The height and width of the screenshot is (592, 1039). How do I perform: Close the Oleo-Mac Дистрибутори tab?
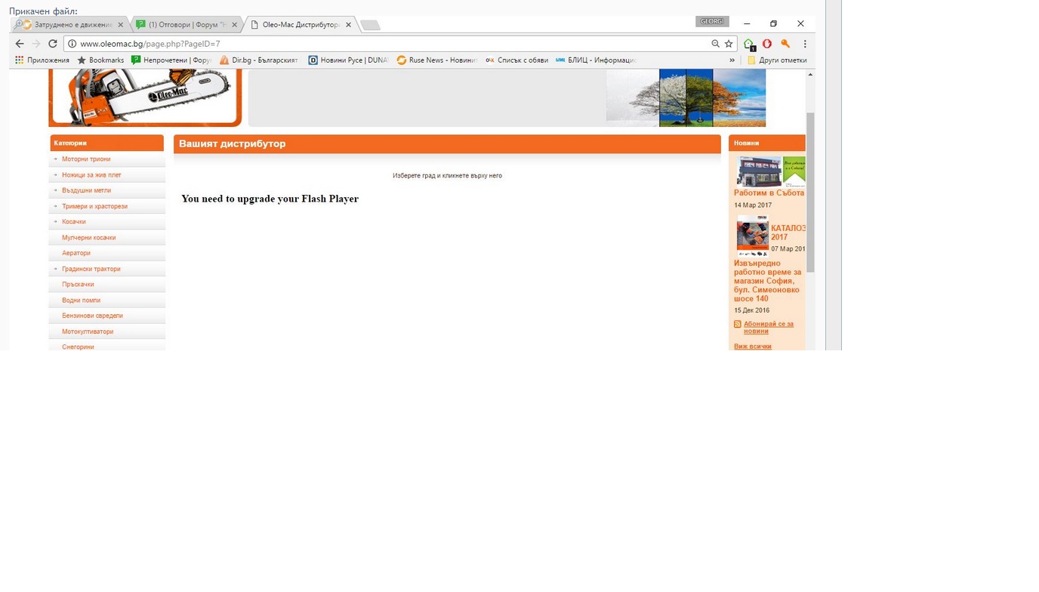(348, 25)
